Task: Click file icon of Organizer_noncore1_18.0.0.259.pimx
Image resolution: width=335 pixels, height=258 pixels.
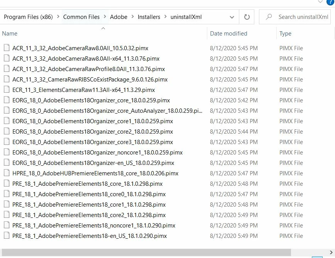Action: [x=7, y=152]
